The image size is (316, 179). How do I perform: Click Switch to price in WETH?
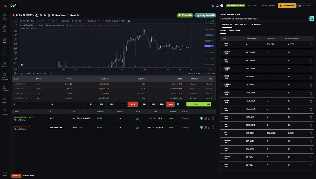(116, 21)
